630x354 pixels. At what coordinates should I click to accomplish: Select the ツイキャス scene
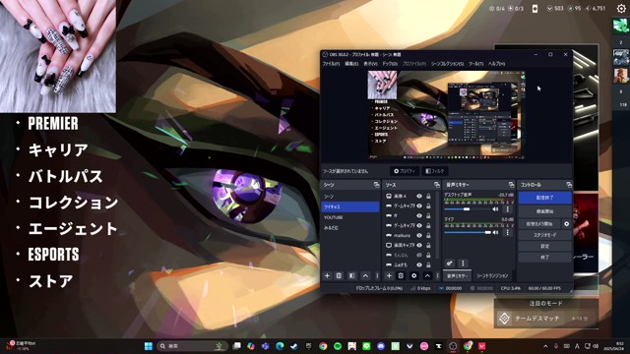pos(350,206)
